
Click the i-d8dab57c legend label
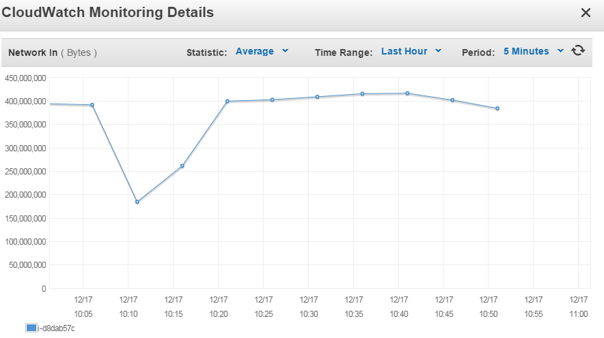56,328
